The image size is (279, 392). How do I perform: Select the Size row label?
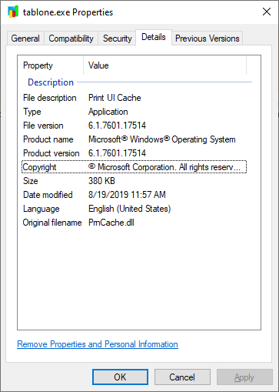(x=31, y=181)
